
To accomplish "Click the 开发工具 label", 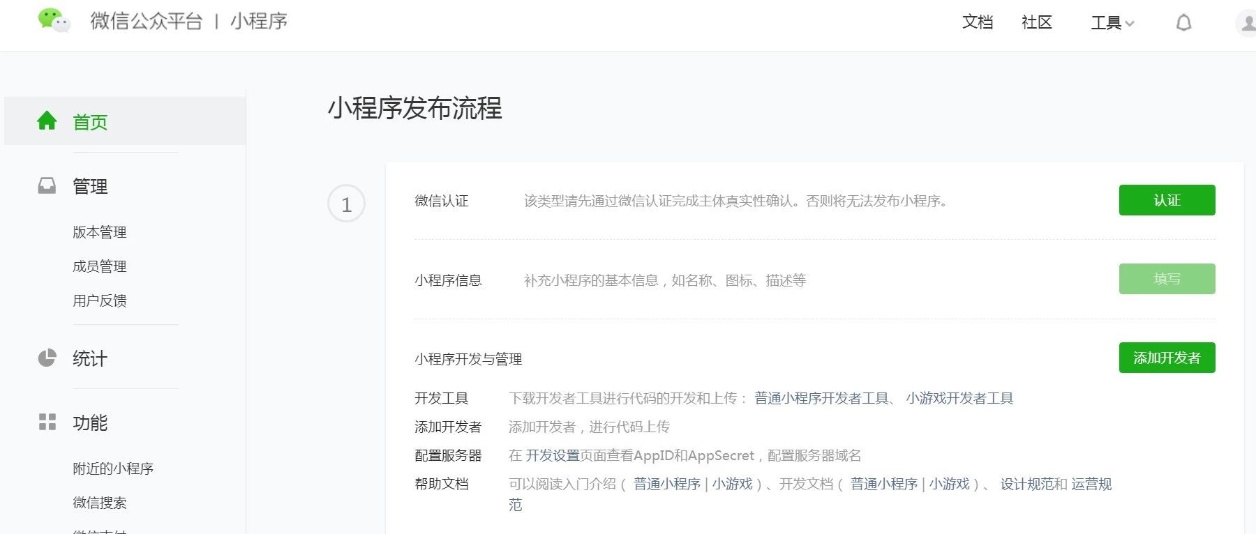I will [x=442, y=398].
